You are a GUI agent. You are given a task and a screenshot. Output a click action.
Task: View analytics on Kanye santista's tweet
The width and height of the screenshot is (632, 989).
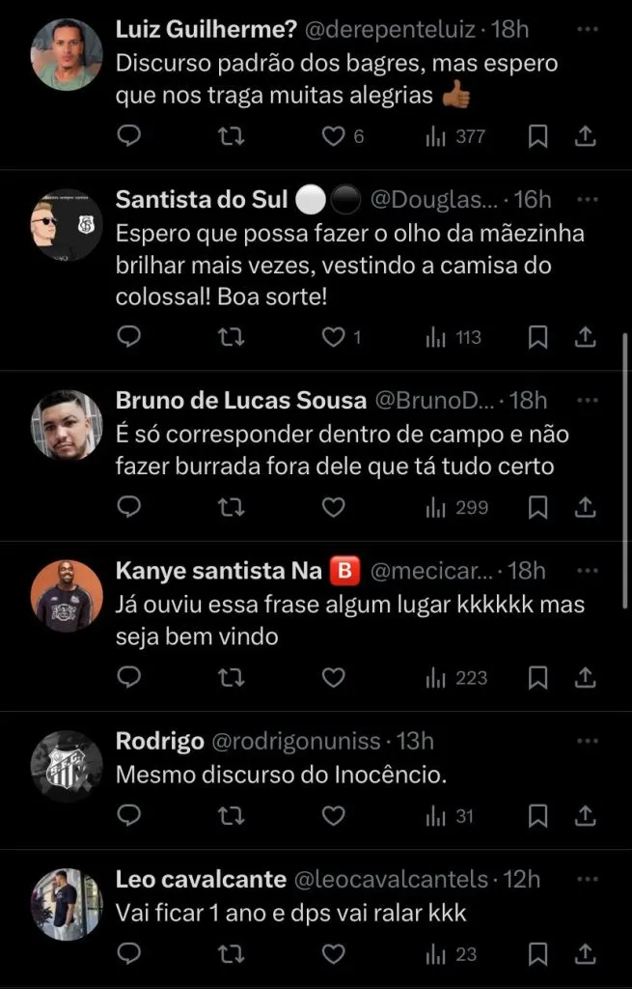[x=457, y=678]
